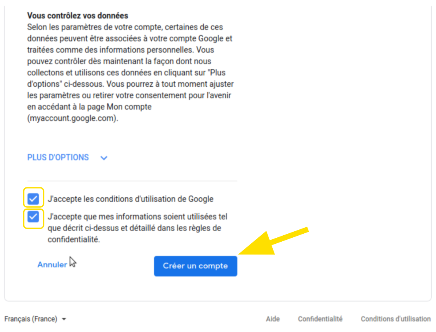This screenshot has height=332, width=436.
Task: Open the Français (France) language selector
Action: click(x=35, y=319)
